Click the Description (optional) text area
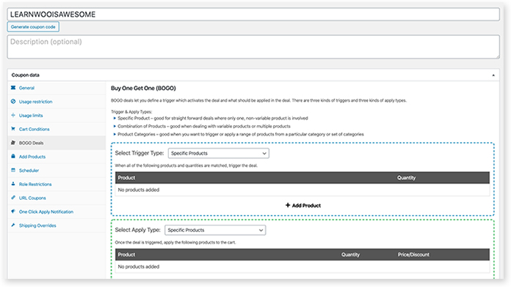Screen dimensions: 511x287 pyautogui.click(x=253, y=47)
